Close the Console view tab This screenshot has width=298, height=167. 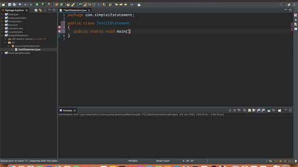point(74,110)
